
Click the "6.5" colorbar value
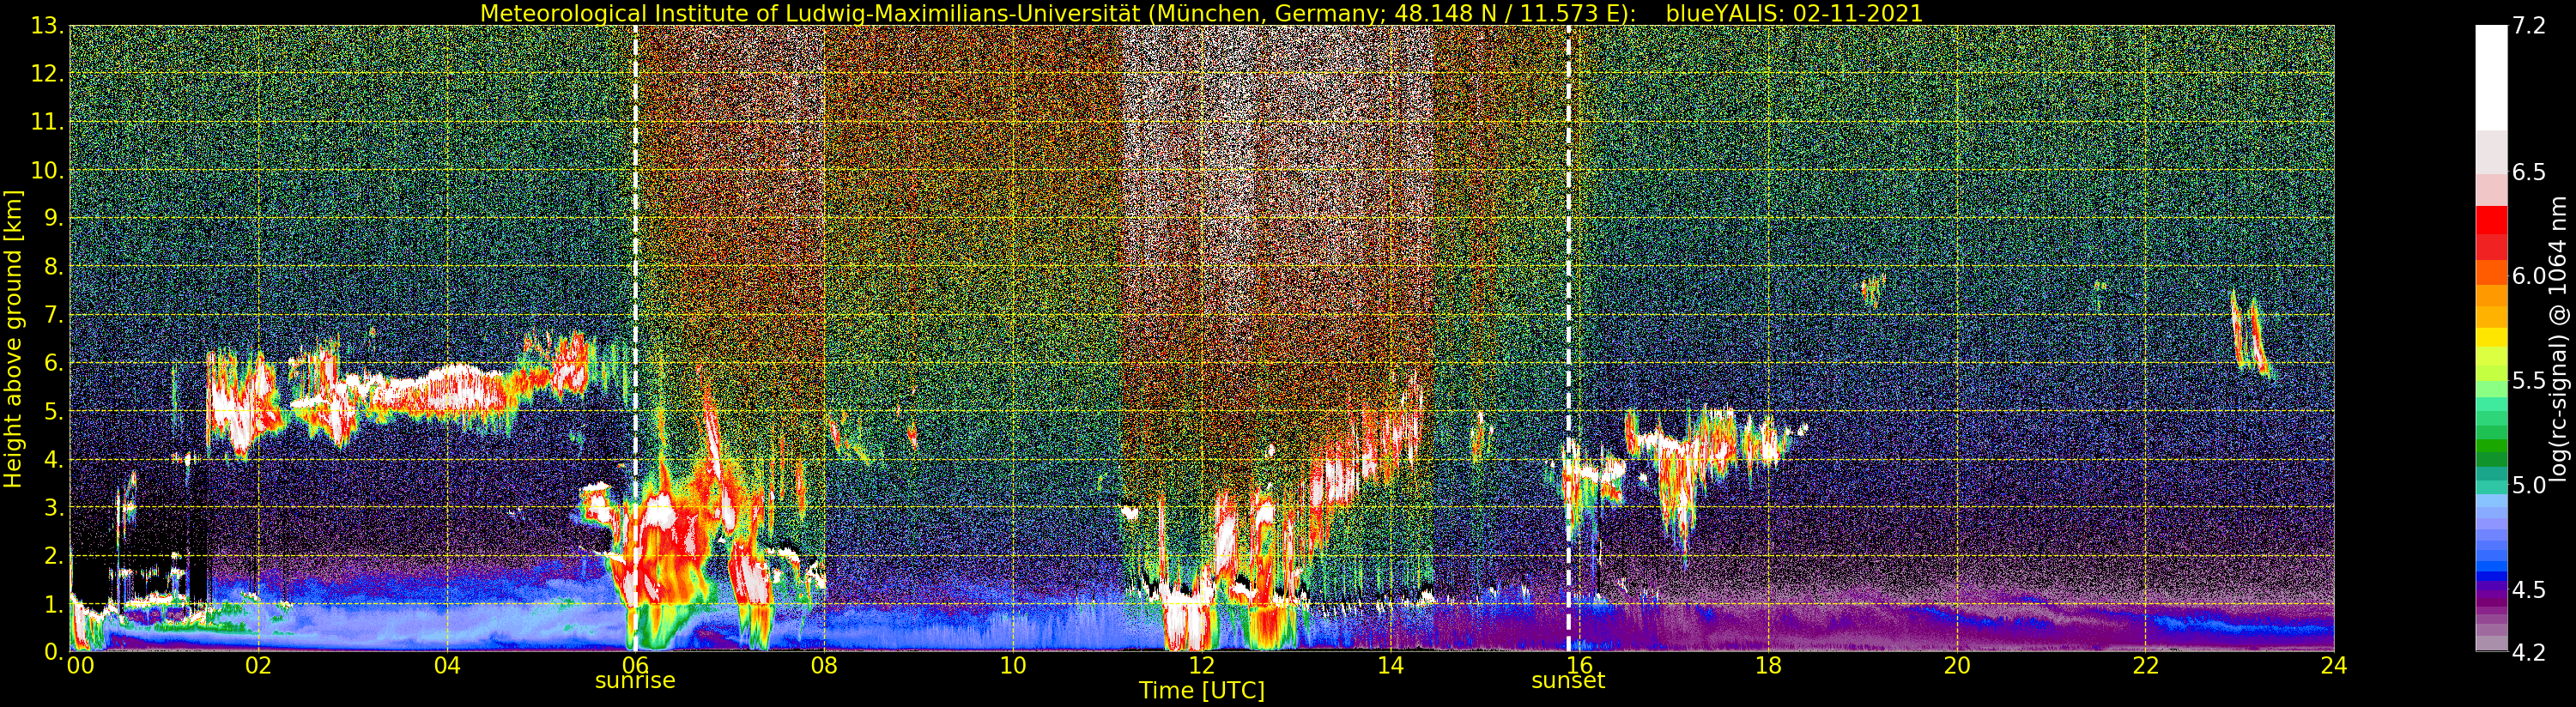[x=2529, y=172]
